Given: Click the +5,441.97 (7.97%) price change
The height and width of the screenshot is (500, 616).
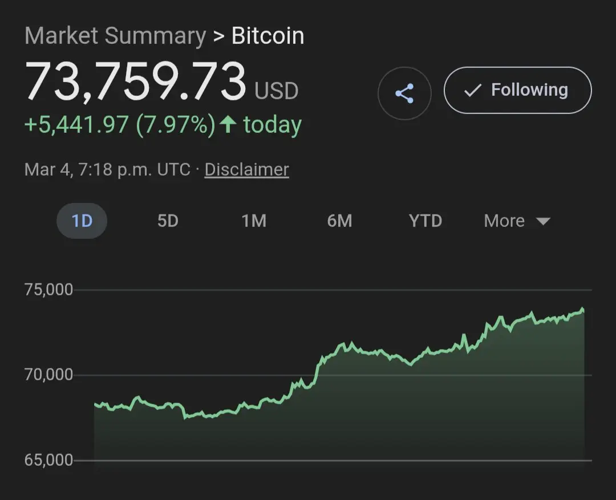Looking at the screenshot, I should (119, 124).
